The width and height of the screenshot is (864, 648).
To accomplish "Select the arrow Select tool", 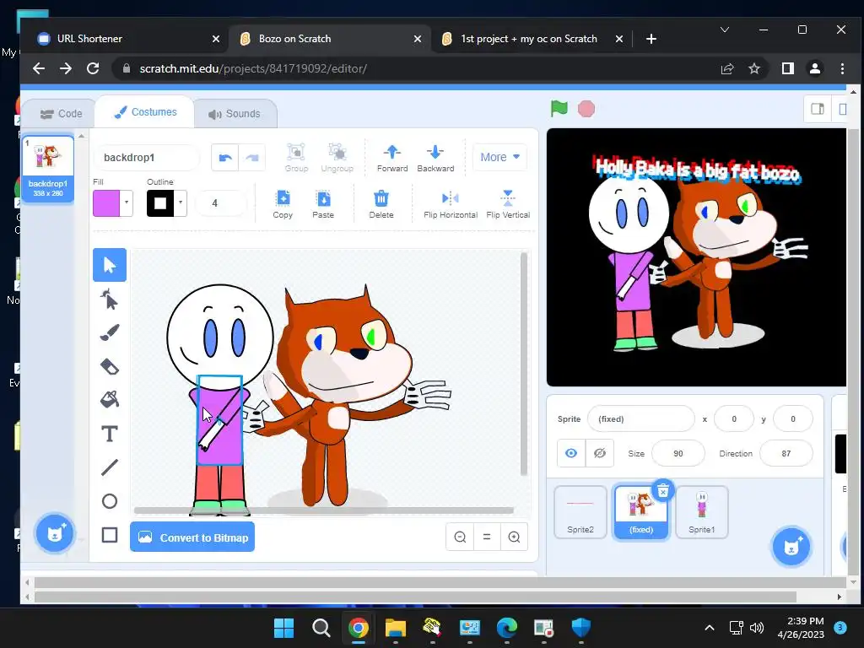I will [110, 265].
